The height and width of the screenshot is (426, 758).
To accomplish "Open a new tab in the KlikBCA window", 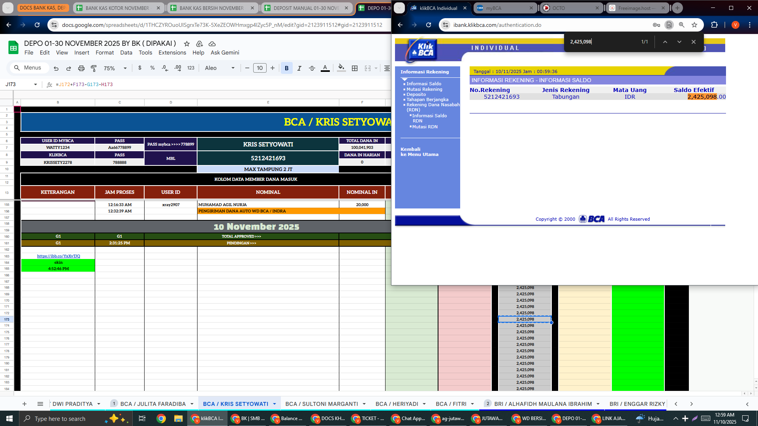I will tap(677, 8).
